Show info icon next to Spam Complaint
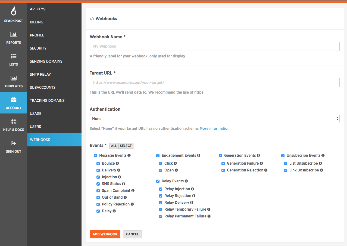 coord(133,190)
